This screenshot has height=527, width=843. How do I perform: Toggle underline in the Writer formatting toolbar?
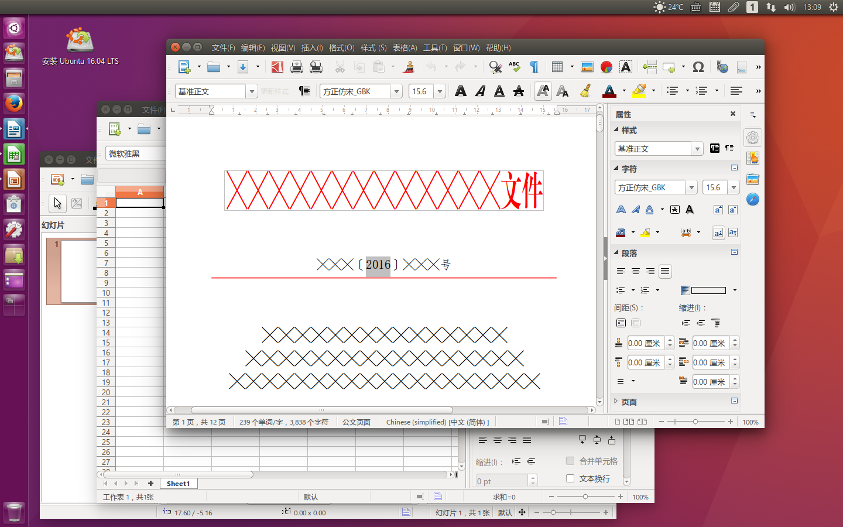click(499, 91)
